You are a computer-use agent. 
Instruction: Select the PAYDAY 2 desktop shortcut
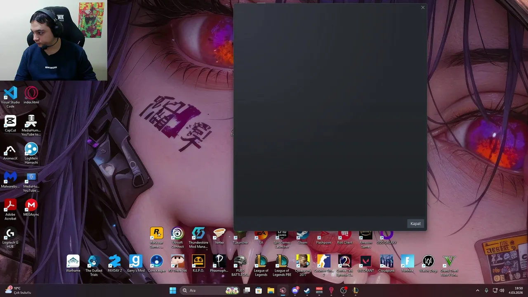click(115, 264)
